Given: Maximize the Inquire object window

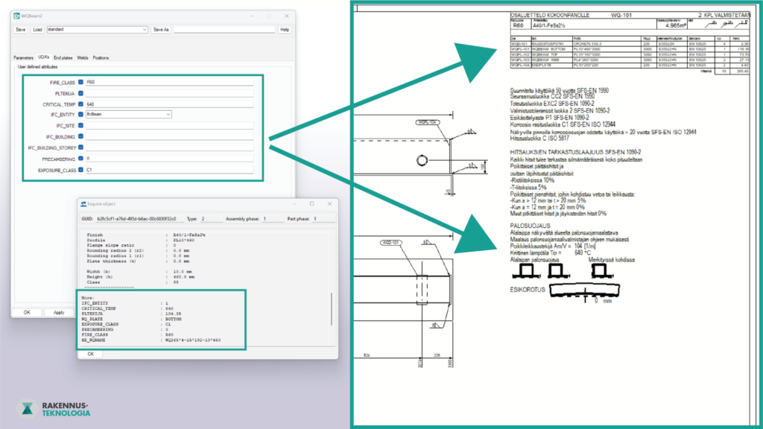Looking at the screenshot, I should (311, 203).
